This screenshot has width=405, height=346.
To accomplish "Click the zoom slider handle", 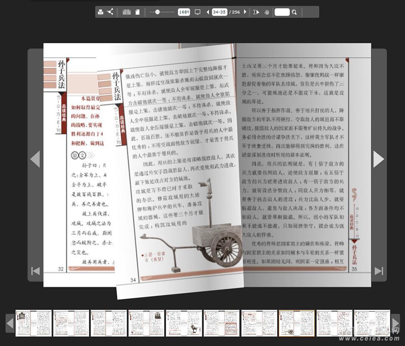I will [157, 12].
